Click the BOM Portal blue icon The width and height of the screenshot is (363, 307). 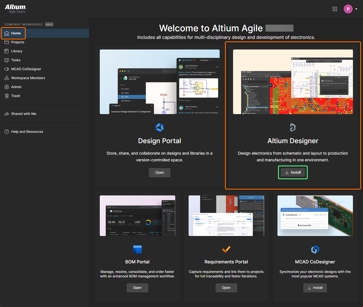click(x=137, y=249)
